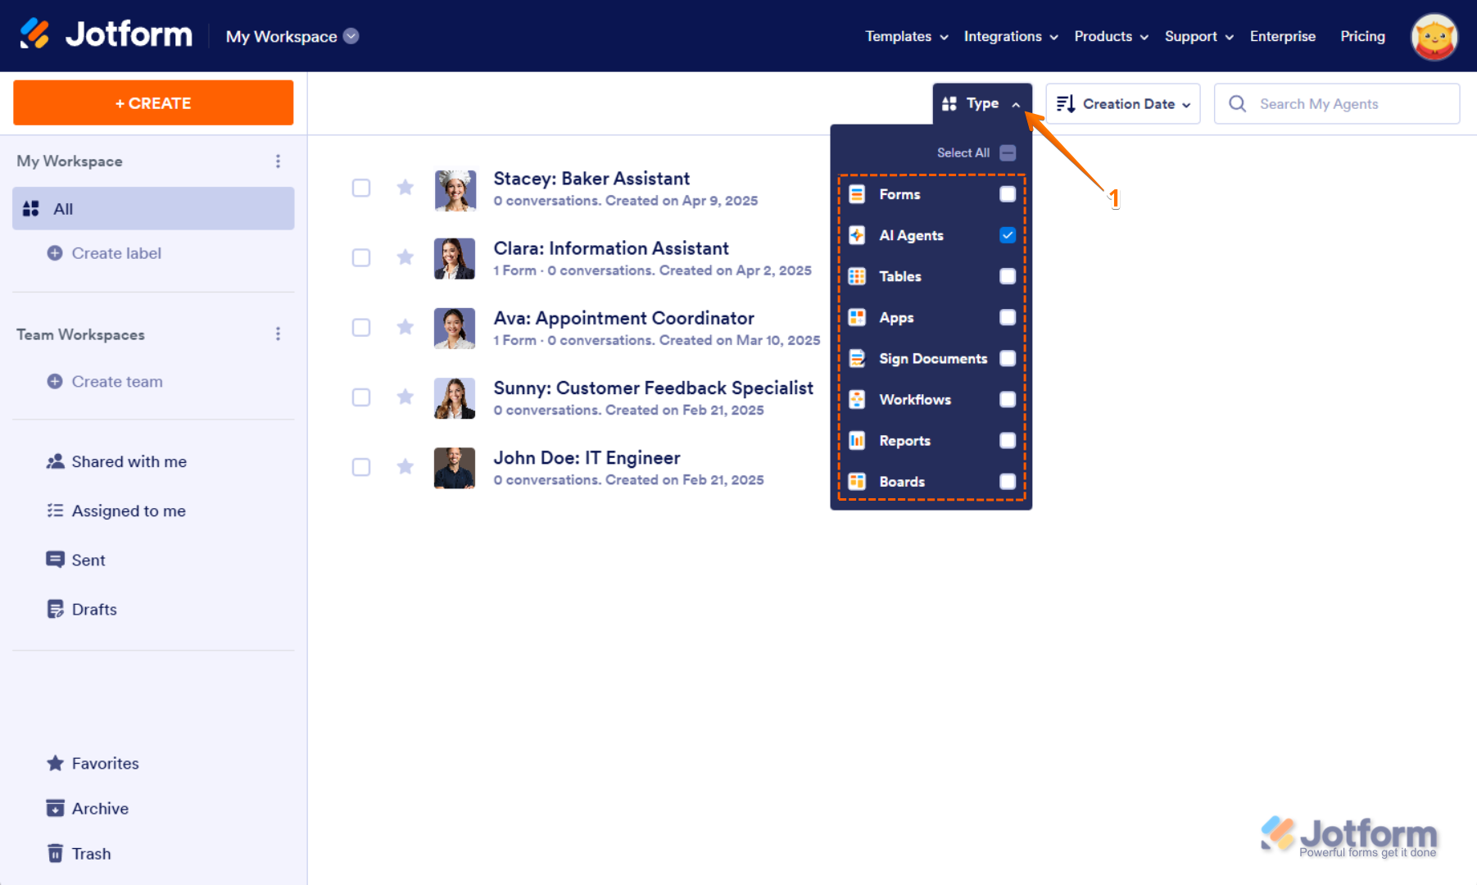This screenshot has width=1477, height=885.
Task: Click the Shared with me people icon
Action: click(55, 461)
